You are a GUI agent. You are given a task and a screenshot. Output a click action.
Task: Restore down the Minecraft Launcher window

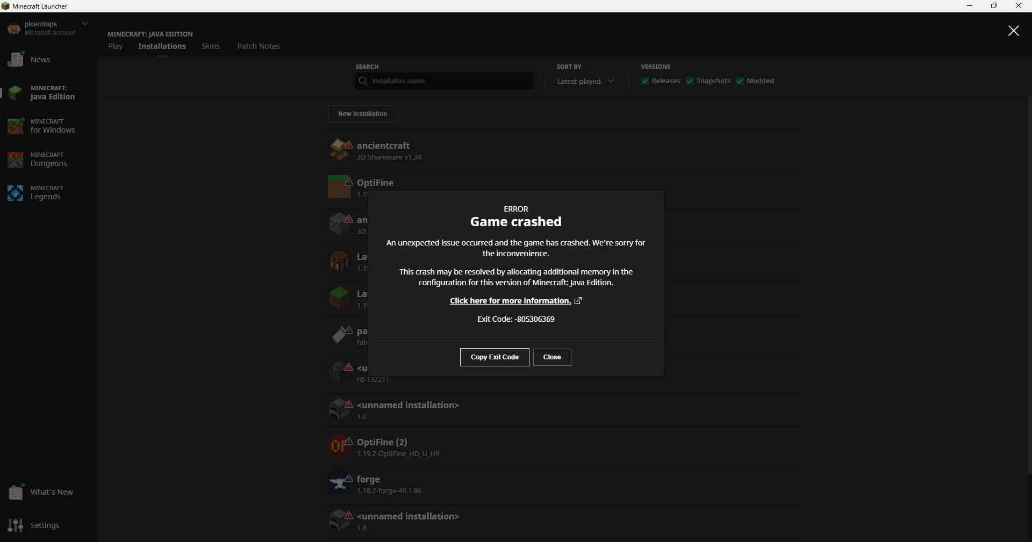(x=994, y=6)
